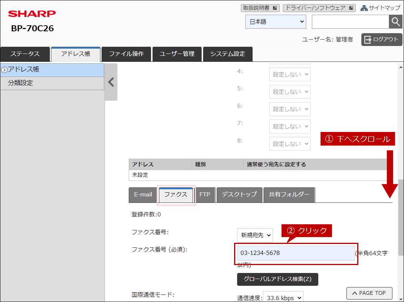The height and width of the screenshot is (302, 404).
Task: Click the 種別 column header
Action: pos(218,164)
